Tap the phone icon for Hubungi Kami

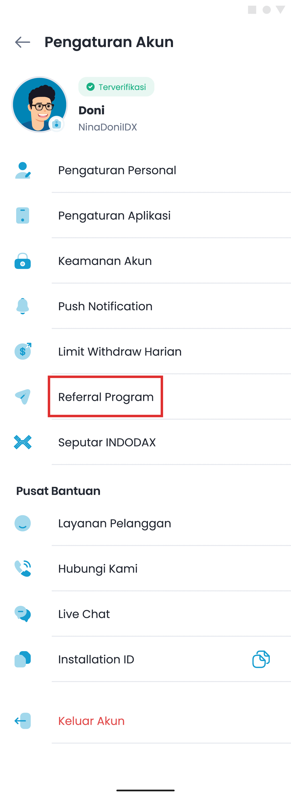[x=23, y=569]
